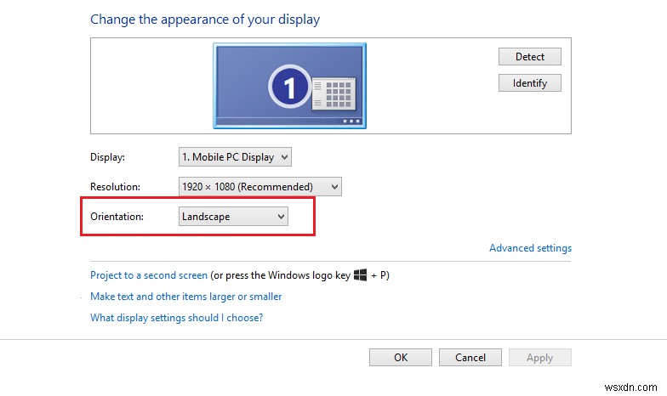This screenshot has height=396, width=667.
Task: Open Advanced settings link
Action: [x=530, y=248]
